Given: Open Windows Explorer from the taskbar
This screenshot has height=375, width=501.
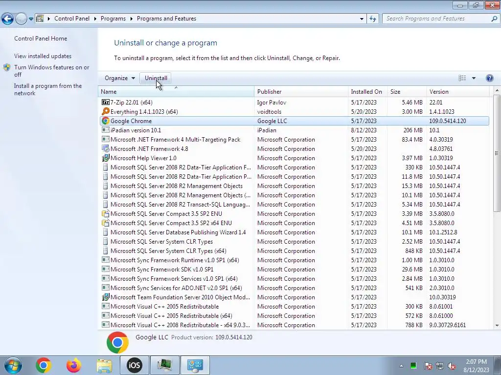Looking at the screenshot, I should pos(104,365).
